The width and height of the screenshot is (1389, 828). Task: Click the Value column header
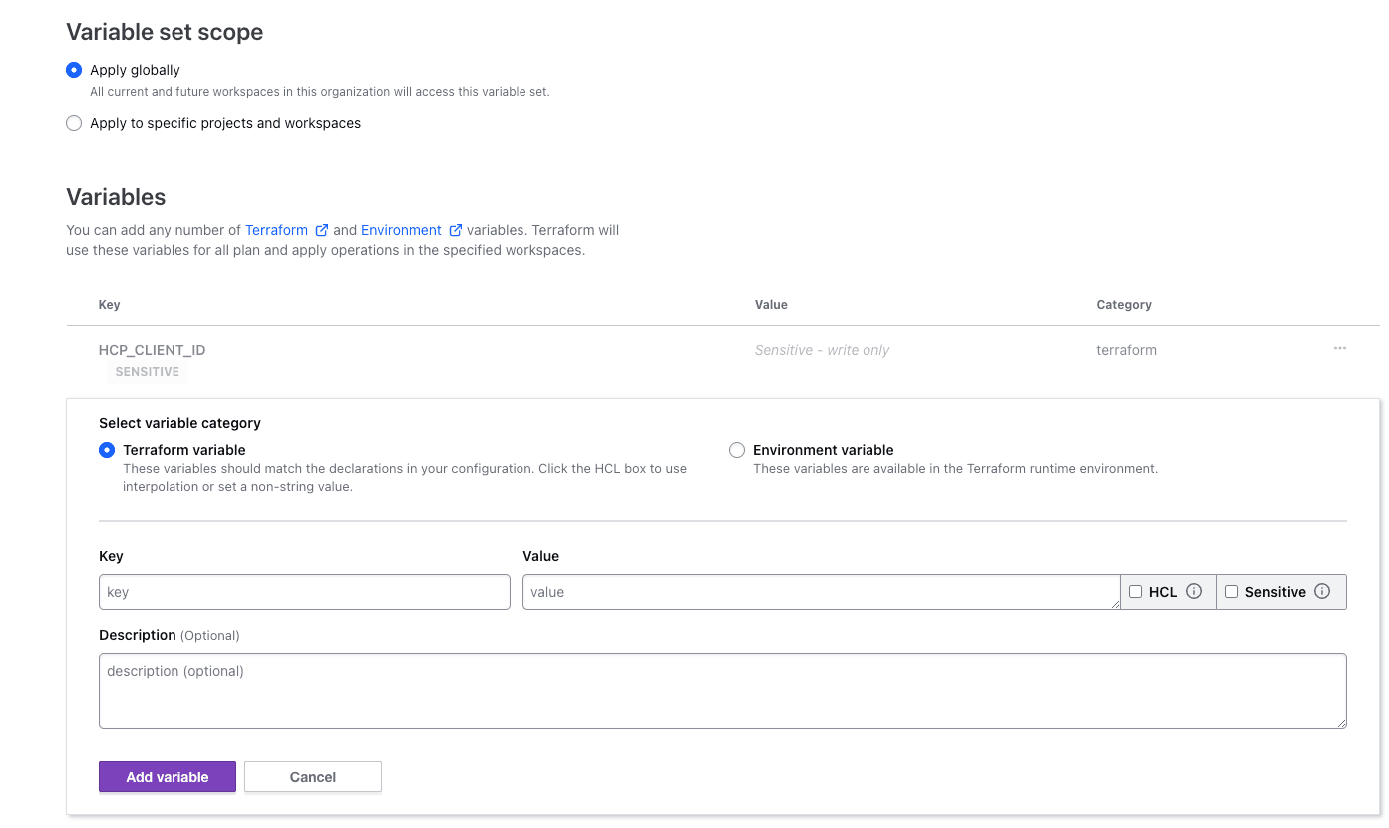[771, 305]
